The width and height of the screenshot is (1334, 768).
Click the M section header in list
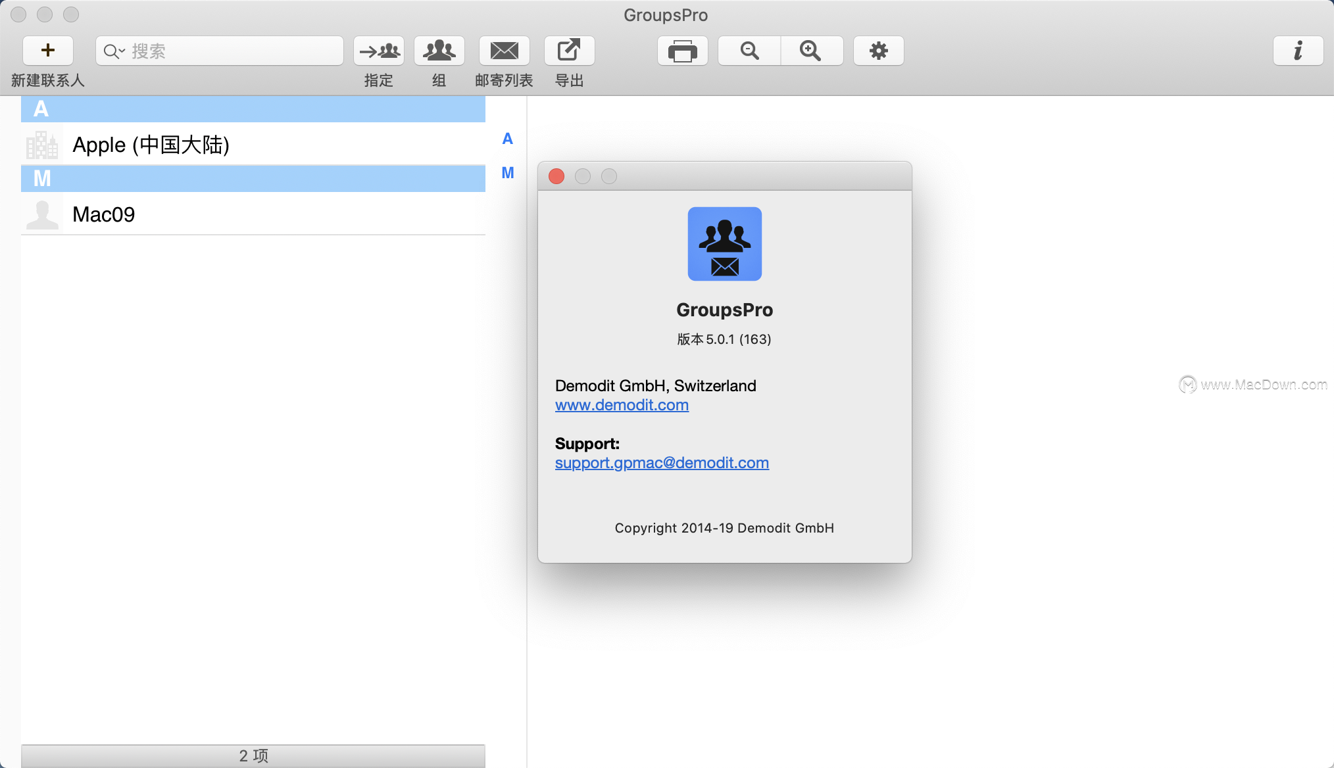click(x=253, y=179)
